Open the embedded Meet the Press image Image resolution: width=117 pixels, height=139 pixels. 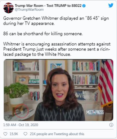(x=58, y=90)
